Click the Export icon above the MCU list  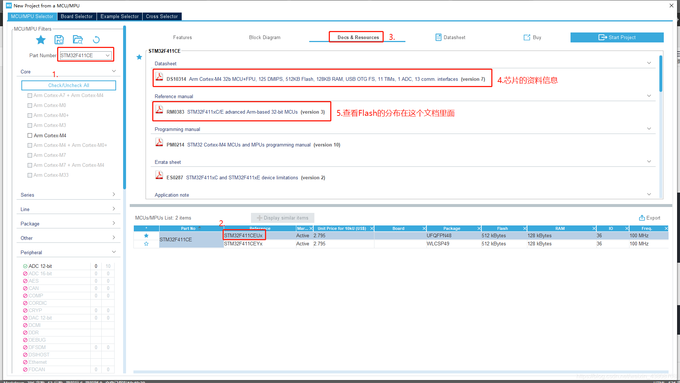(x=642, y=218)
